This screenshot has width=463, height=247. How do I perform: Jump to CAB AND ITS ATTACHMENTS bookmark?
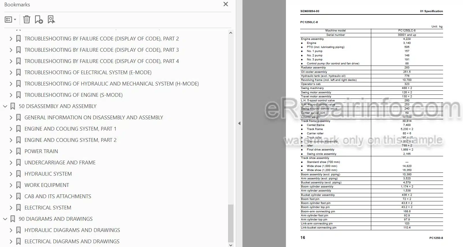click(x=58, y=196)
